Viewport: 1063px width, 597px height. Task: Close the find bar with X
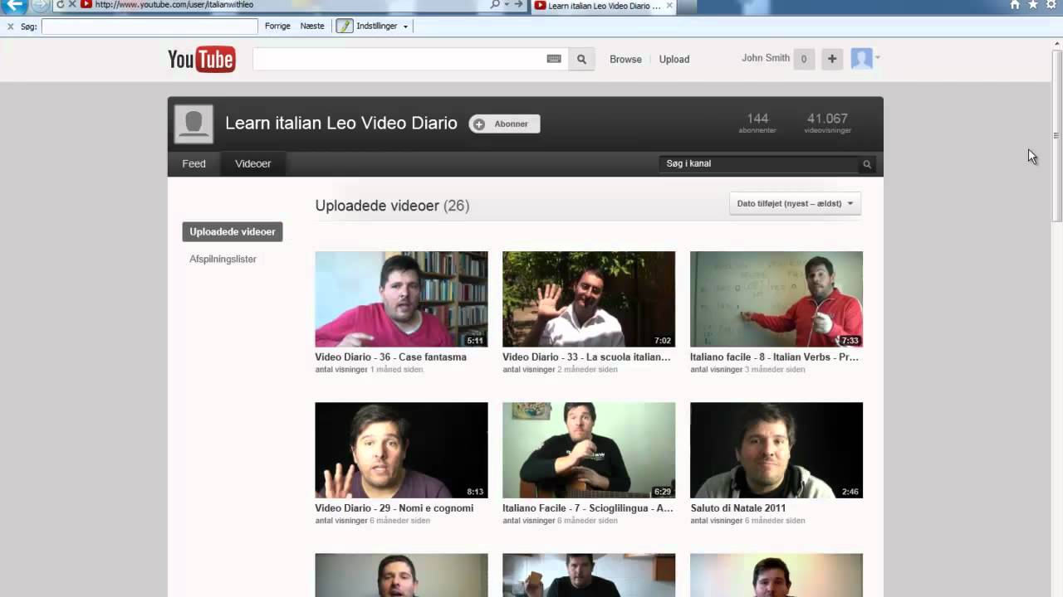pyautogui.click(x=10, y=27)
